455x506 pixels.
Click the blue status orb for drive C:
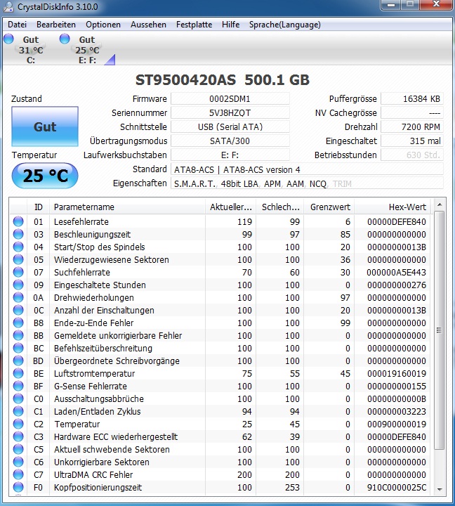8,39
